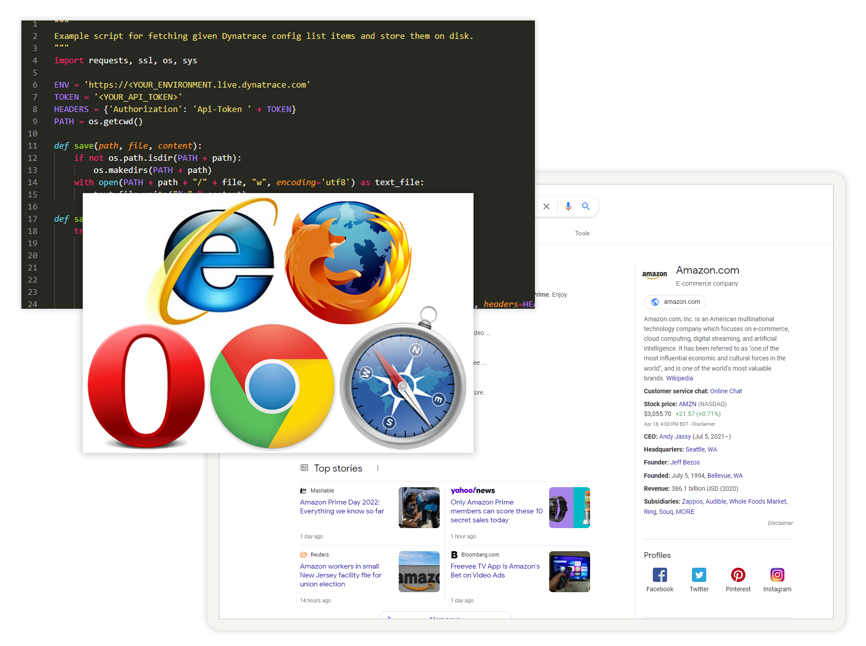Click the Amazon.com panel title
Image resolution: width=866 pixels, height=646 pixels.
coord(708,270)
